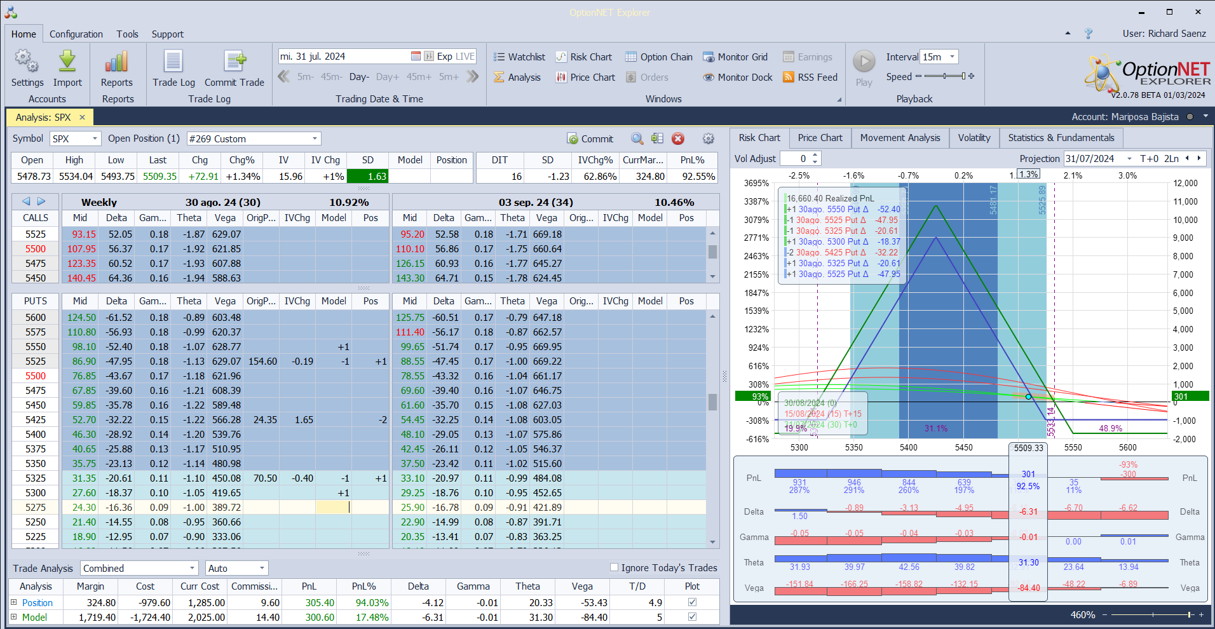Open the Configuration ribbon tab

pos(76,34)
